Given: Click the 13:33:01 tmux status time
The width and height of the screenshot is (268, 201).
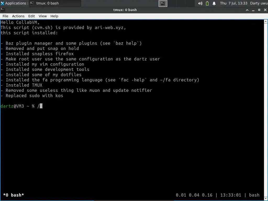Looking at the screenshot, I should [x=231, y=195].
